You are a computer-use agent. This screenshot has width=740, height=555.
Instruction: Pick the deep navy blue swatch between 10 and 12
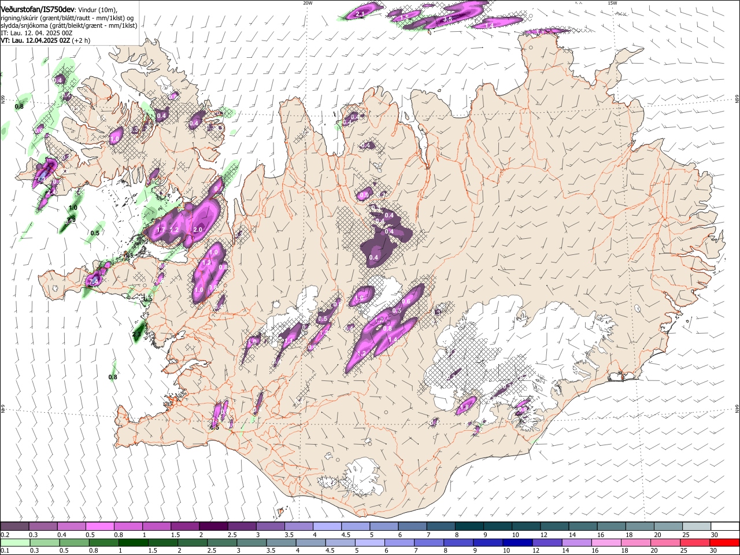click(x=517, y=542)
